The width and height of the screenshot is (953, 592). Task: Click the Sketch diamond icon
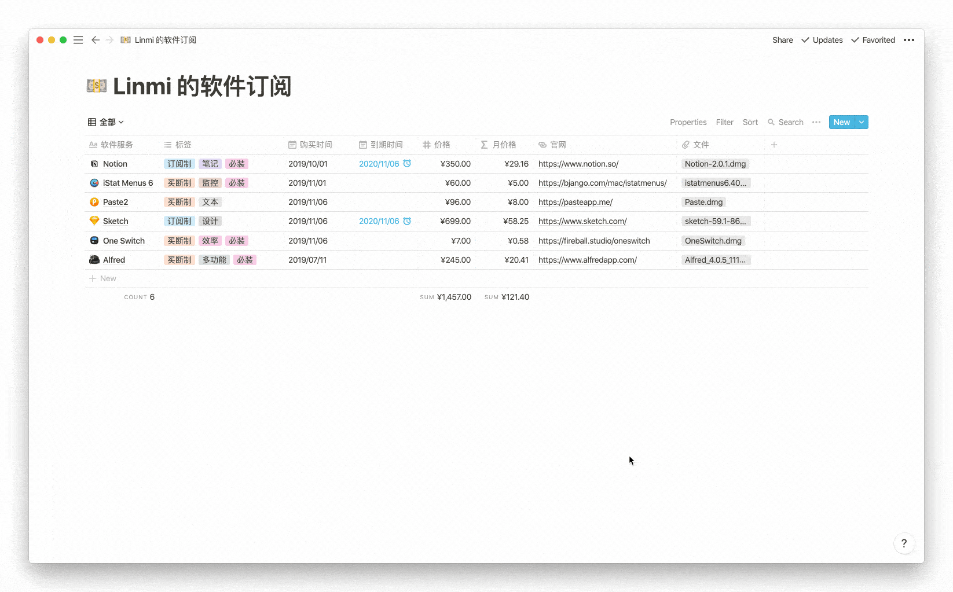click(94, 220)
